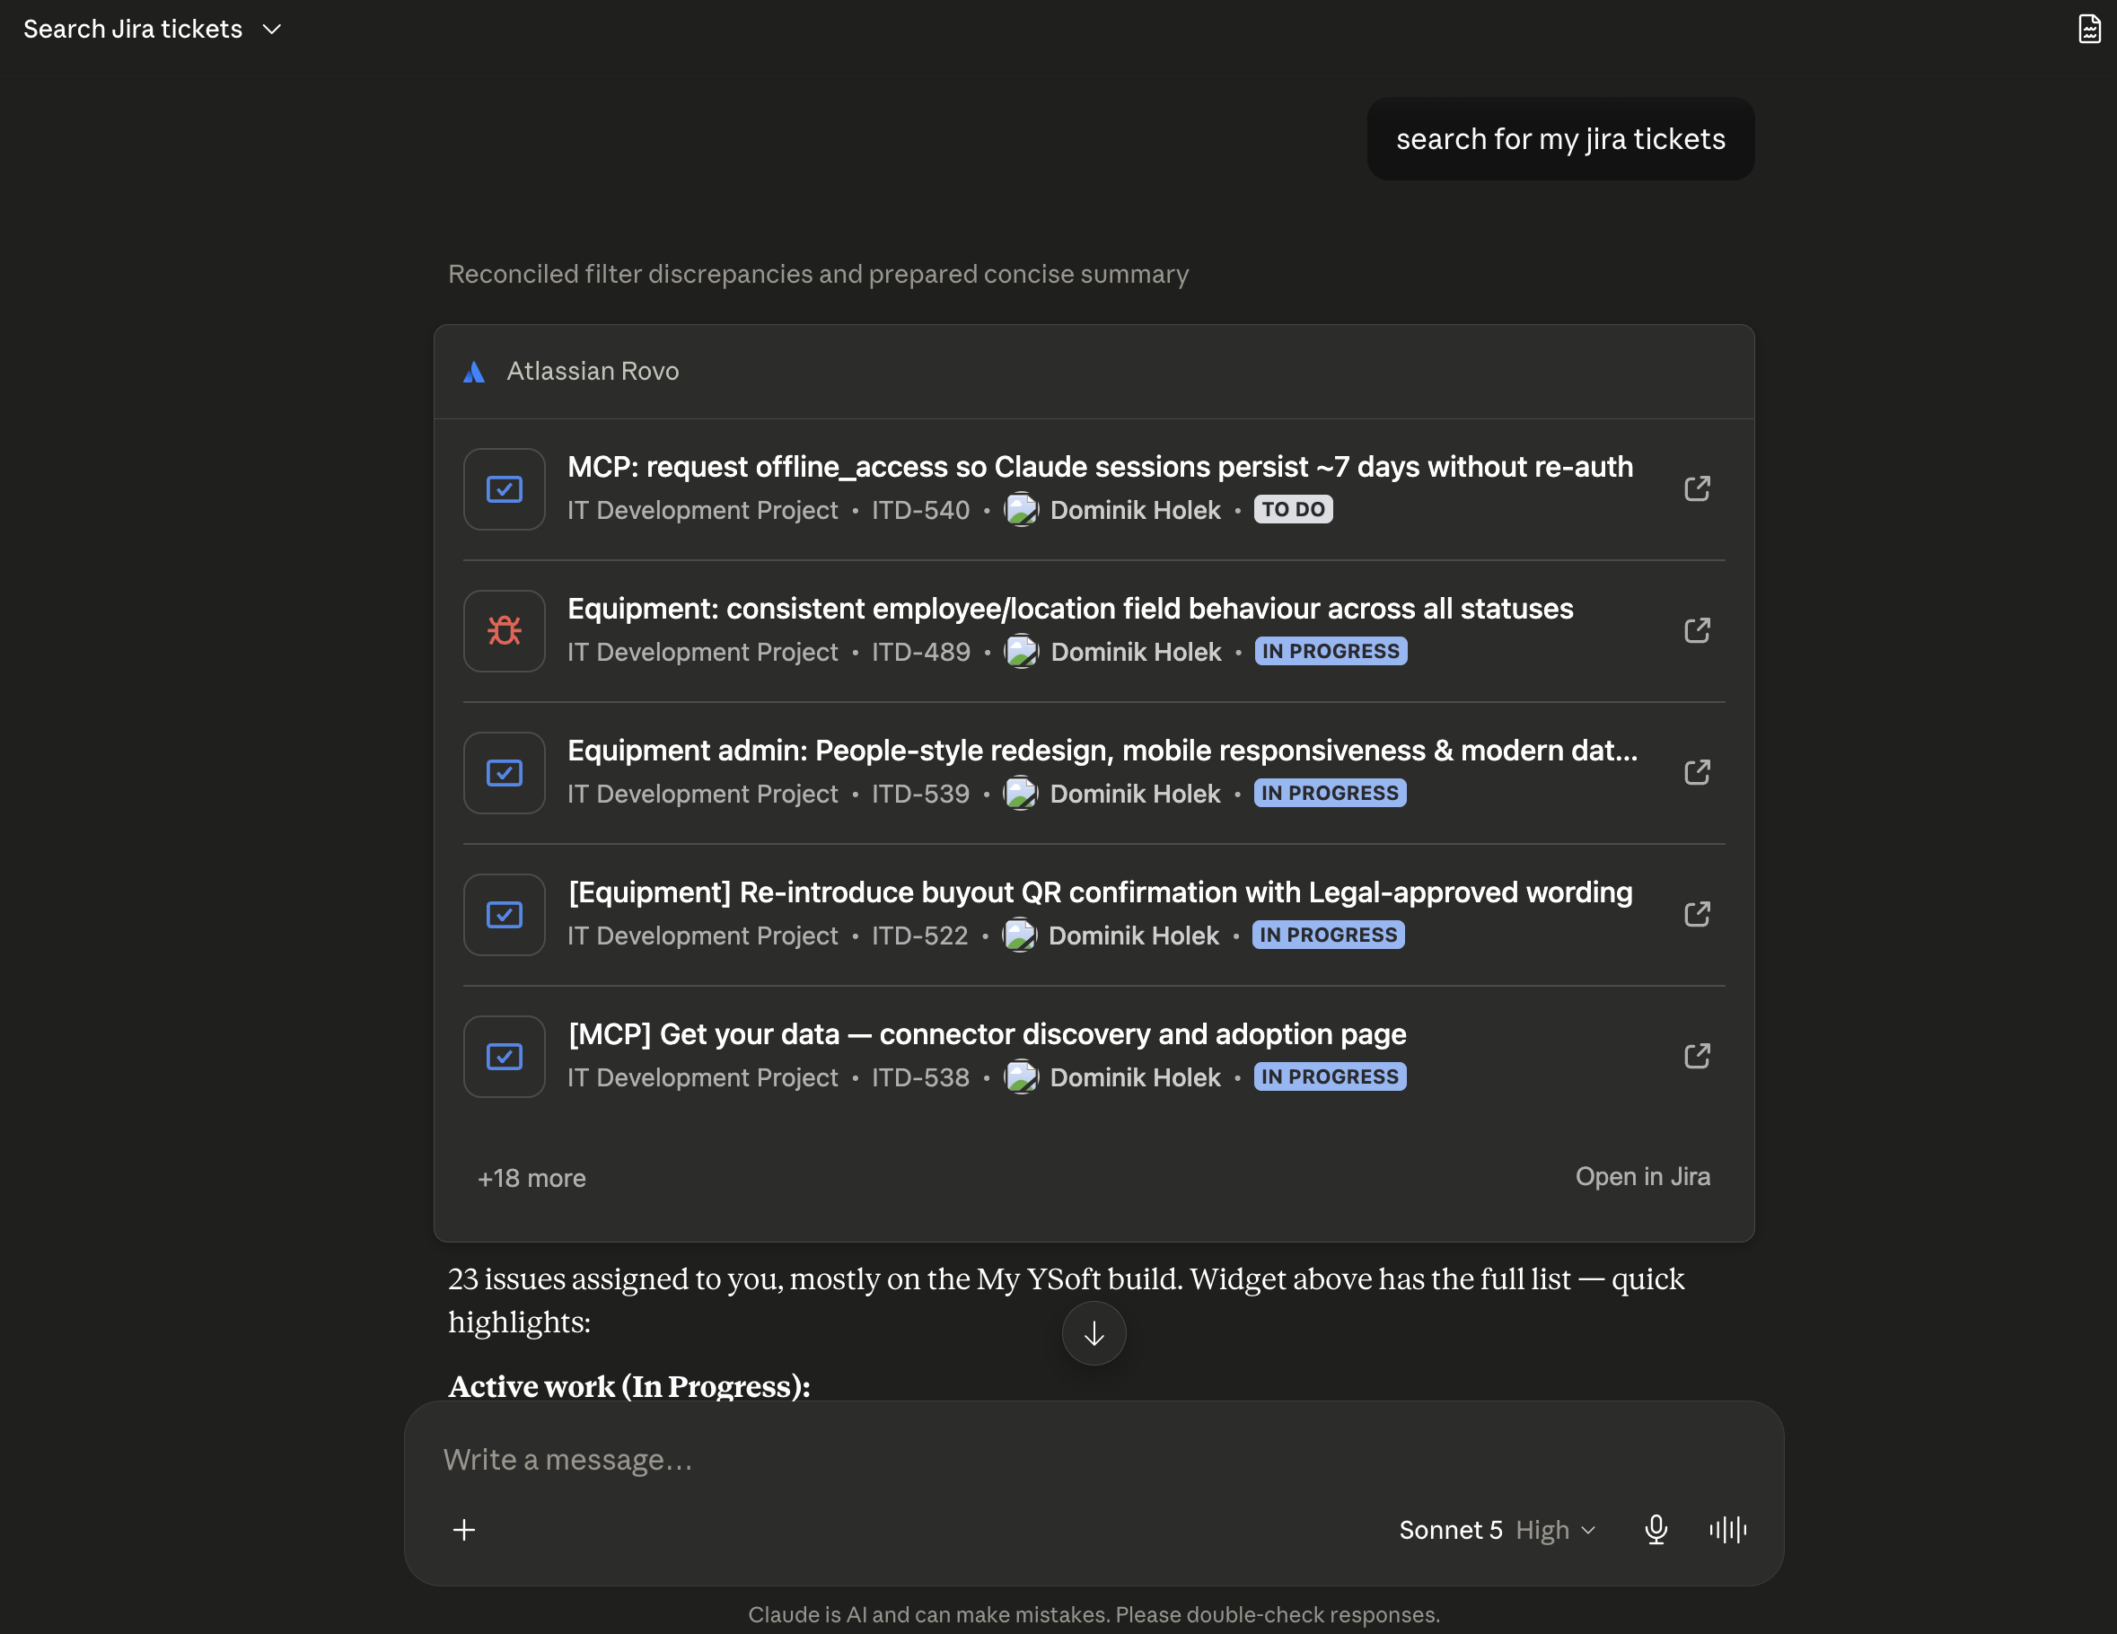Open the Search Jira tickets chat title menu

click(x=153, y=29)
